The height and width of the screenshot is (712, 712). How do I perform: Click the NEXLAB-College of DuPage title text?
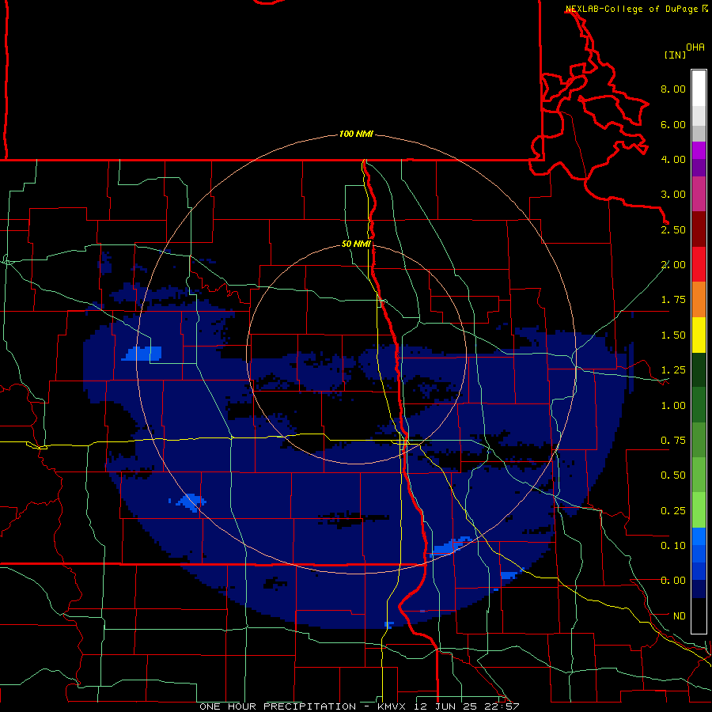click(x=631, y=9)
